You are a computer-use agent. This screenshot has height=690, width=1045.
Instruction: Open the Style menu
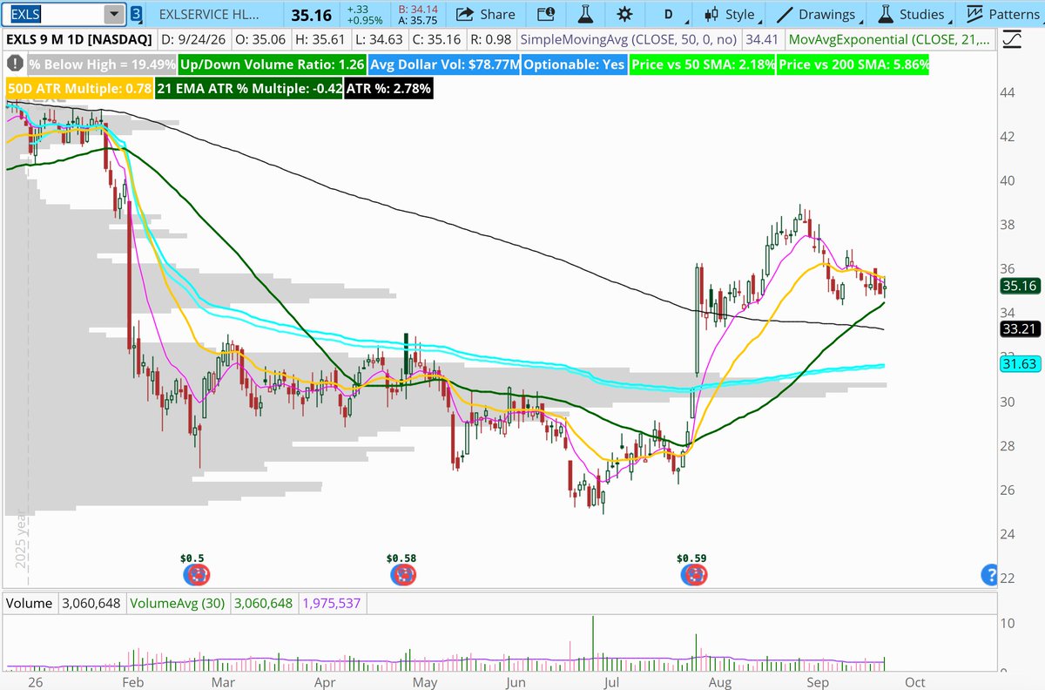point(733,14)
